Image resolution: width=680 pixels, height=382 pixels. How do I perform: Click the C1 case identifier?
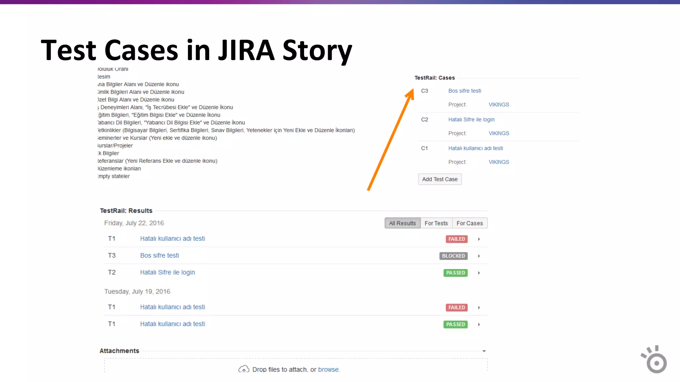(425, 148)
